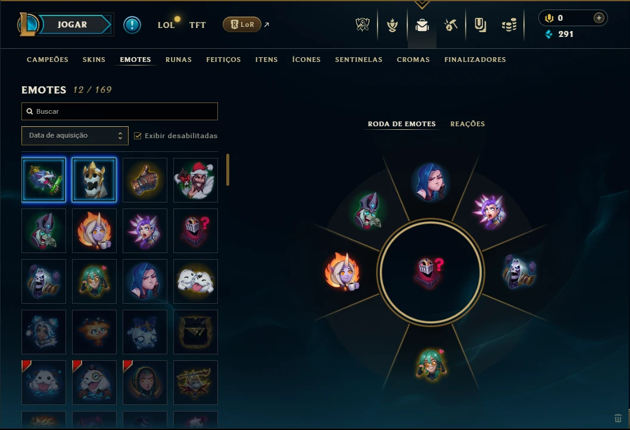Image resolution: width=630 pixels, height=430 pixels.
Task: Click the blue exclamation alert icon
Action: (132, 25)
